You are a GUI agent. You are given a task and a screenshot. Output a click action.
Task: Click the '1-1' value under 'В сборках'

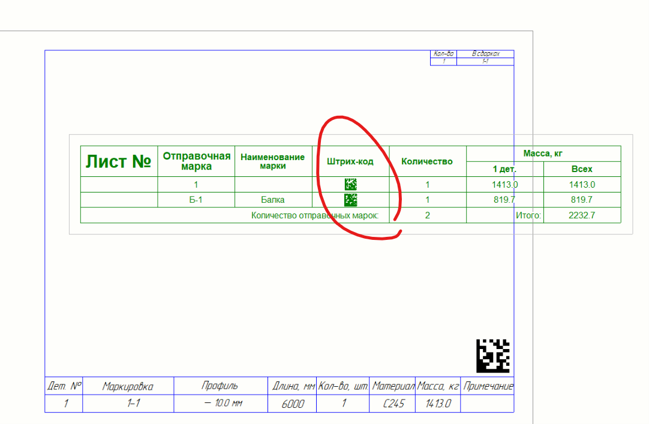tap(485, 62)
